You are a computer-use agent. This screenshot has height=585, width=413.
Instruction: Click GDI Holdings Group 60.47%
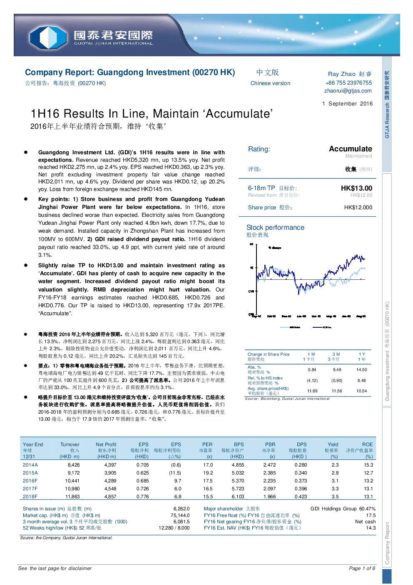[343, 509]
